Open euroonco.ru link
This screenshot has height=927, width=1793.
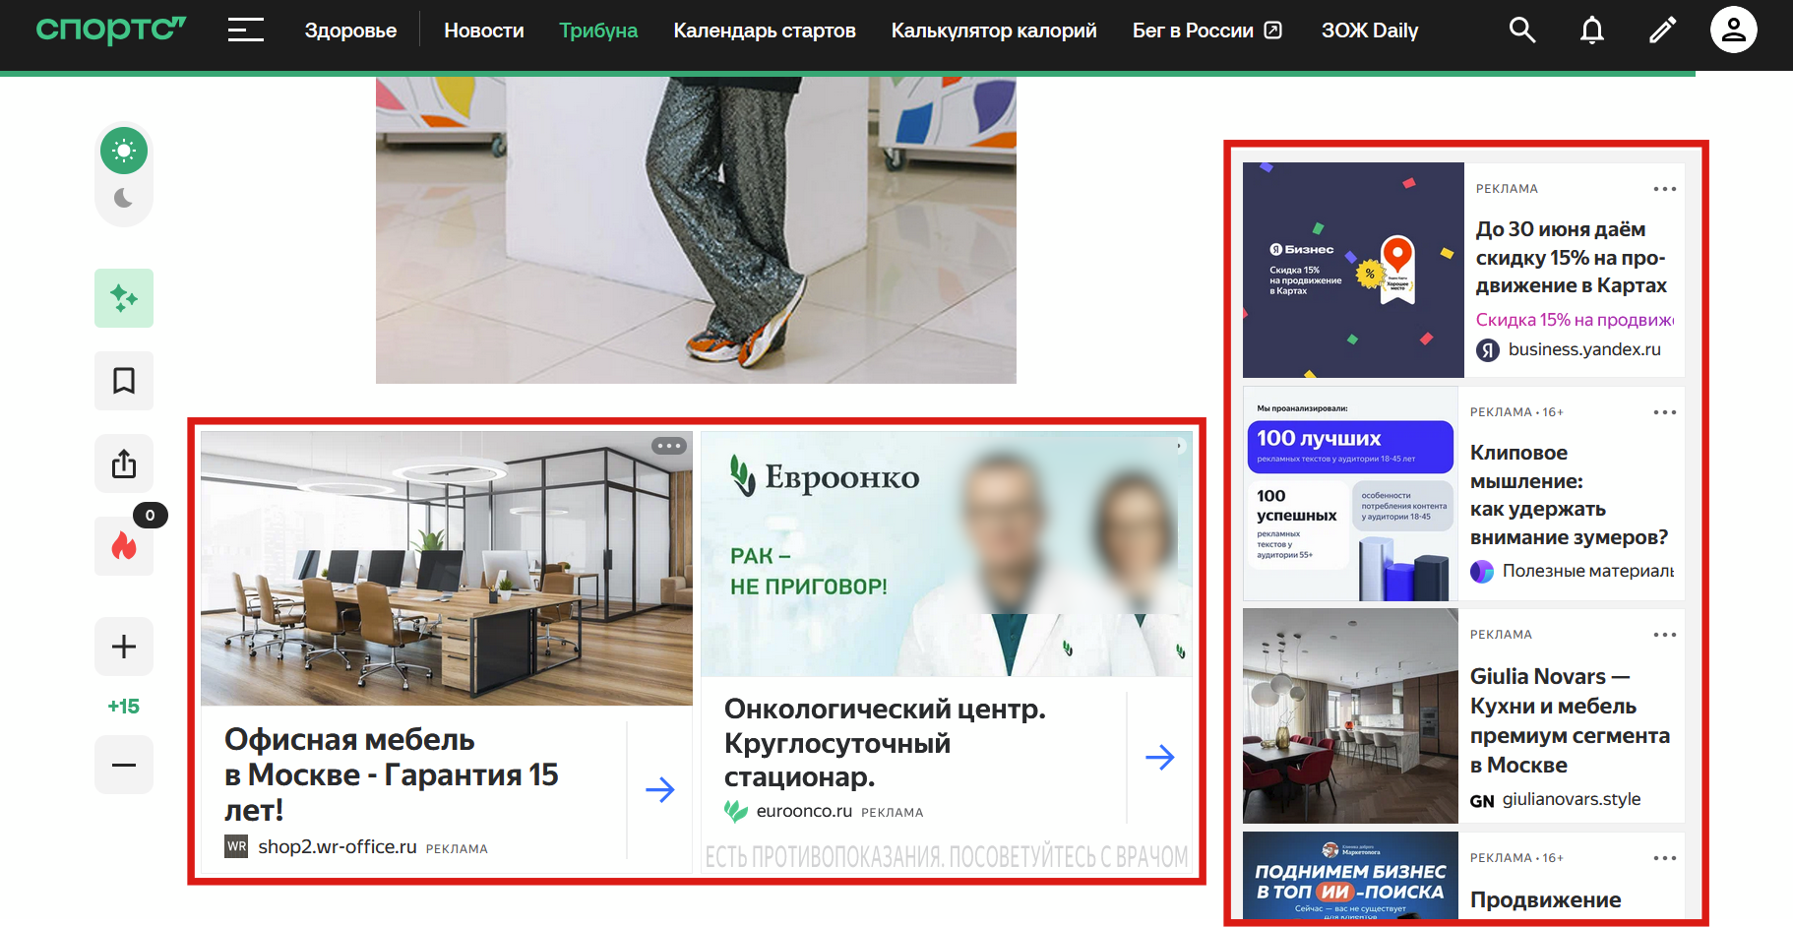click(804, 811)
